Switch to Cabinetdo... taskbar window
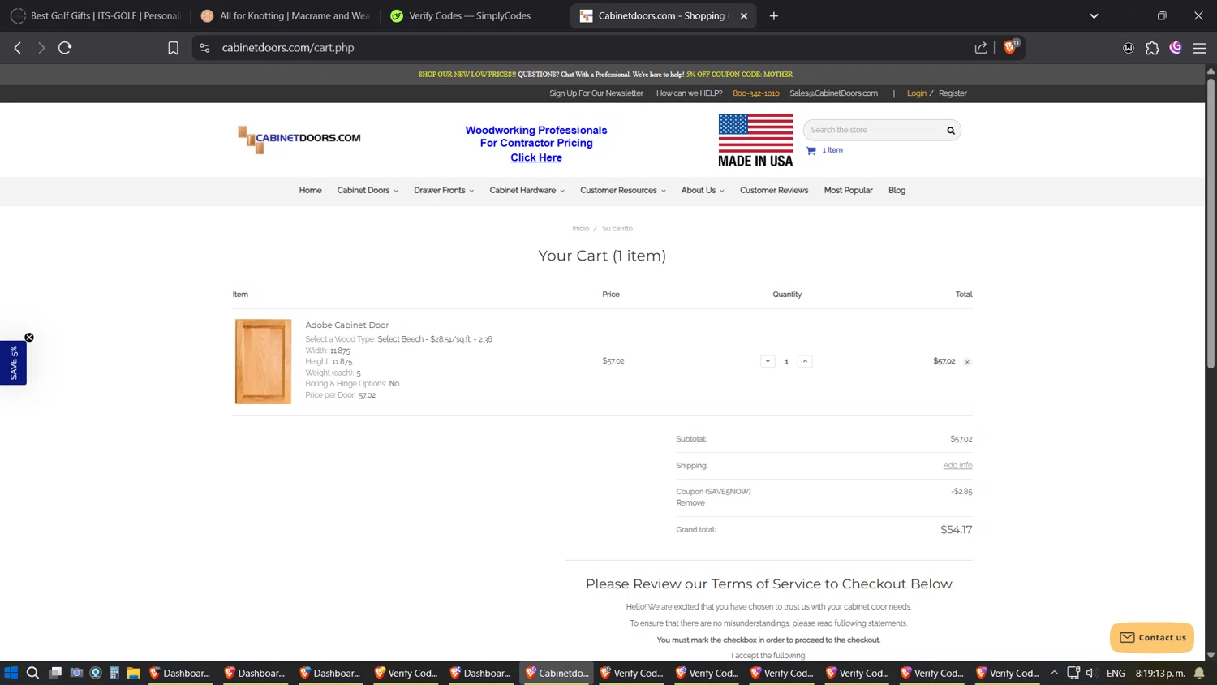Screen dimensions: 1217x685 [x=557, y=673]
